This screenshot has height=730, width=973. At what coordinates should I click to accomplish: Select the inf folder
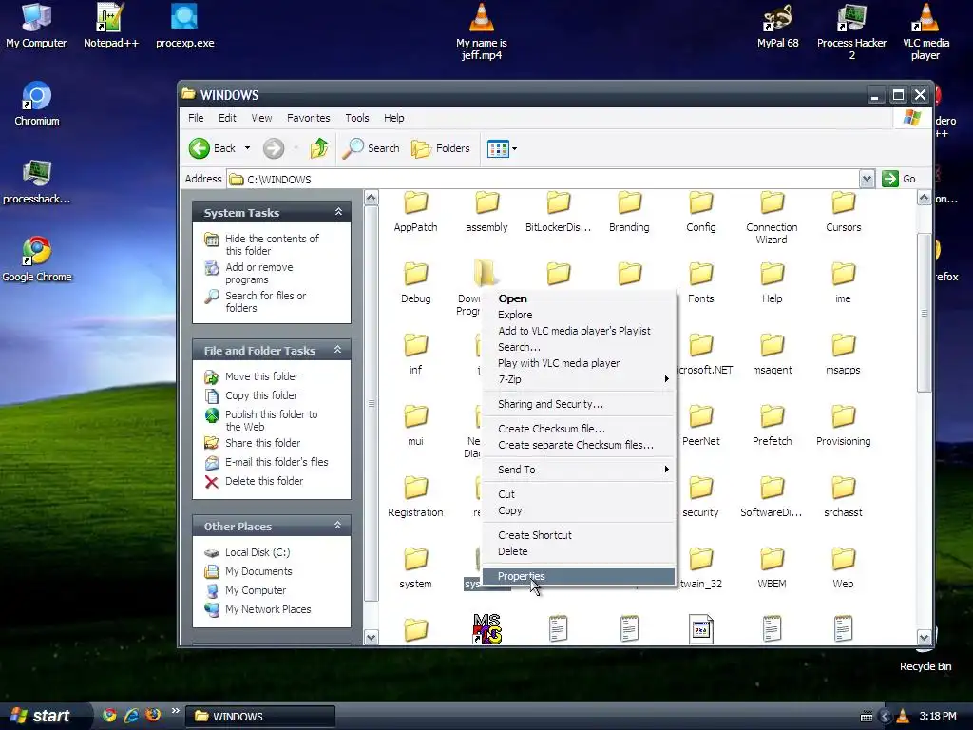pos(415,354)
